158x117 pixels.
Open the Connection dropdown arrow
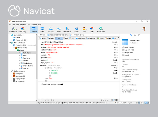[x=16, y=30]
